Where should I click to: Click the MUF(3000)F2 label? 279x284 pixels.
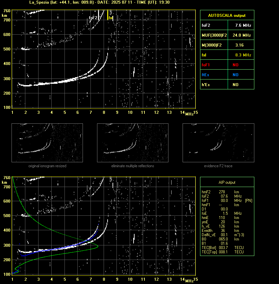(214, 35)
